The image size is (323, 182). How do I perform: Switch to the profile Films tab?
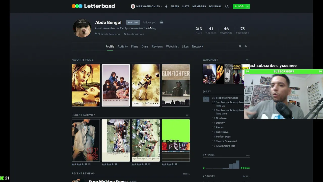(134, 47)
